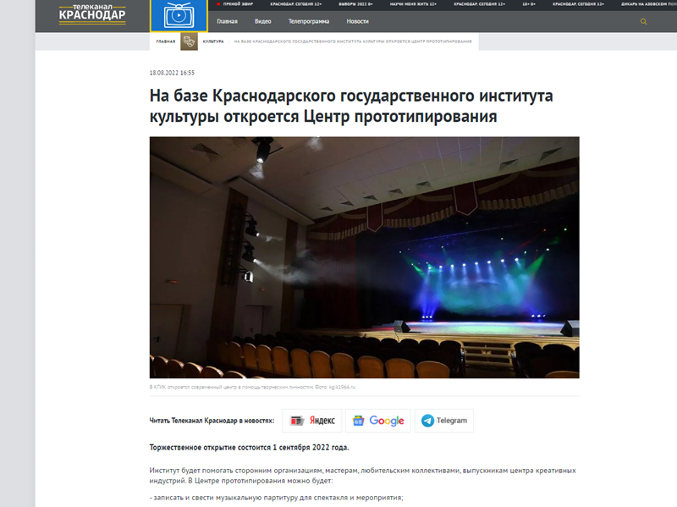Read in Google news button
The width and height of the screenshot is (677, 507).
pos(377,421)
